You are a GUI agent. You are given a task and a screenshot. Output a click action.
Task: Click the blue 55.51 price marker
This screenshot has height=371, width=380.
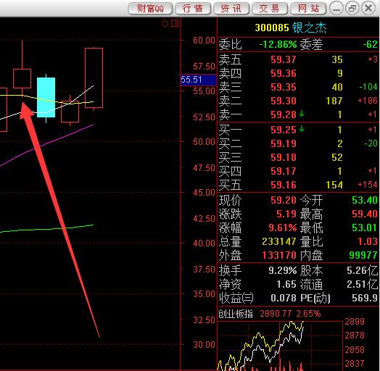click(199, 80)
